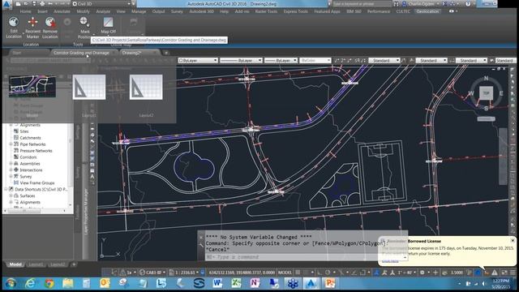Click the Plot printer icon in quick access
Image resolution: width=519 pixels, height=292 pixels.
[42, 4]
